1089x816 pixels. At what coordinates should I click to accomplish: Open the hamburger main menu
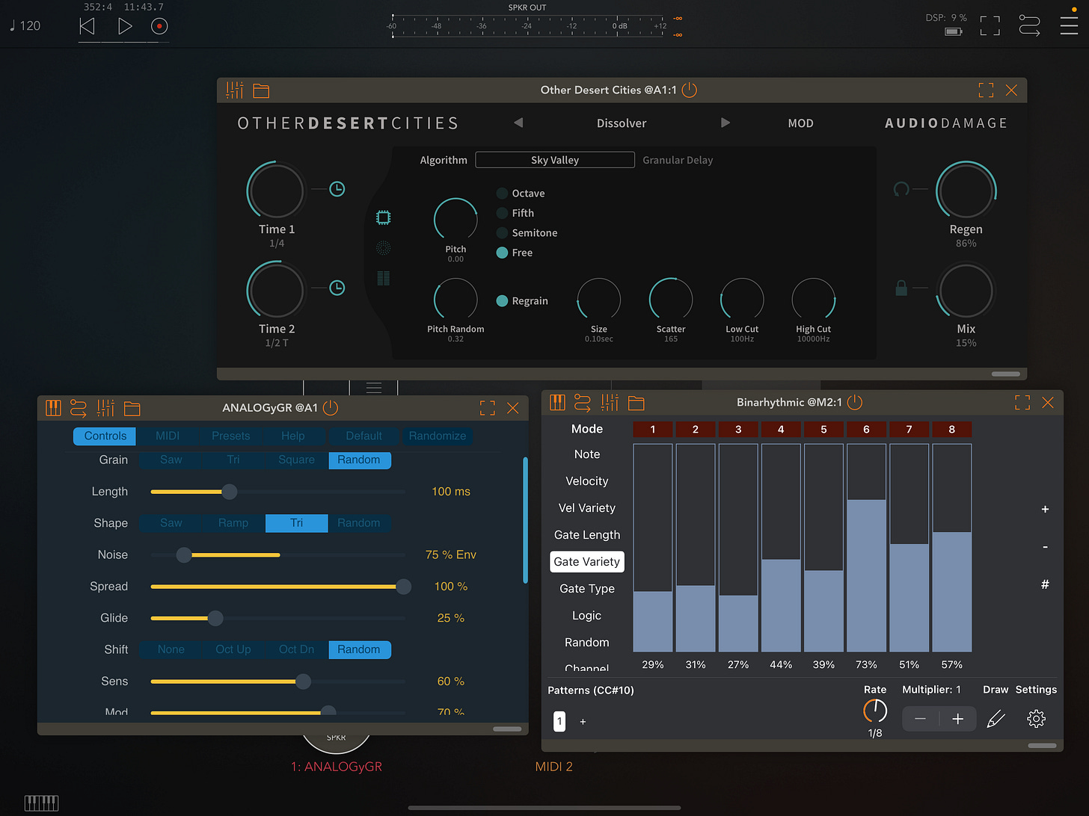1069,25
